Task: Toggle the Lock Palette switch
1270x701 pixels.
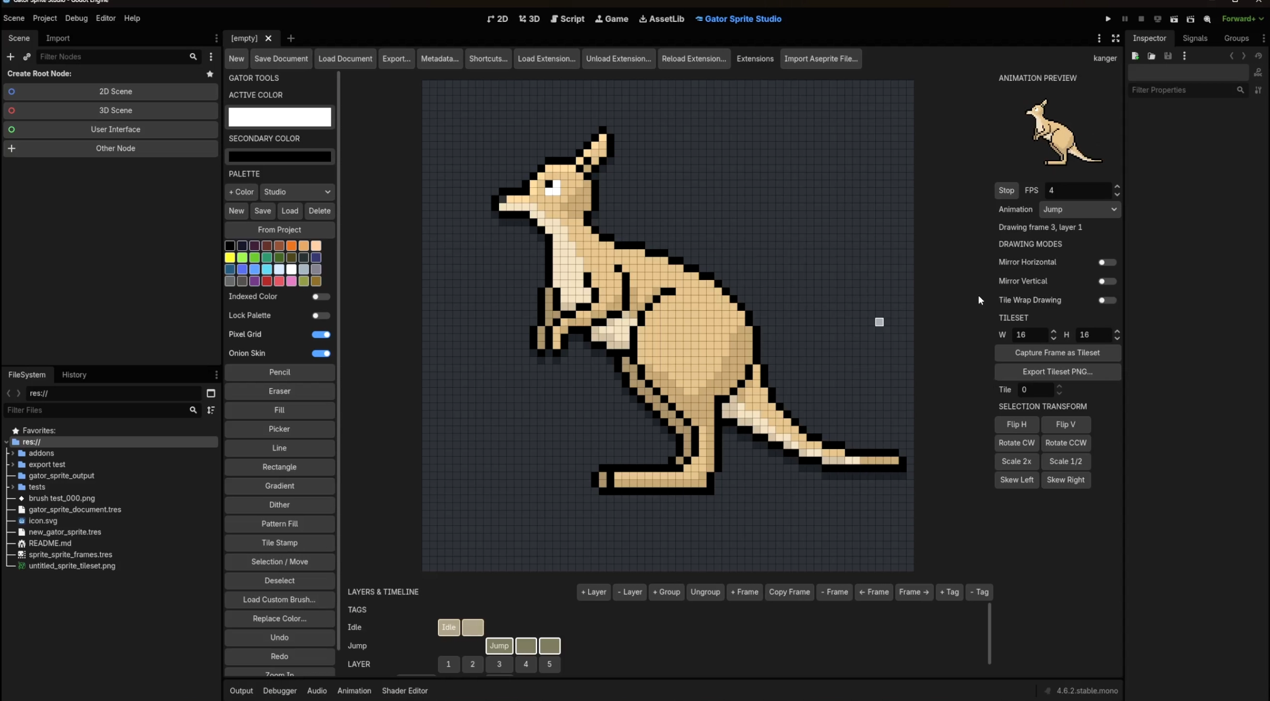Action: click(x=321, y=316)
